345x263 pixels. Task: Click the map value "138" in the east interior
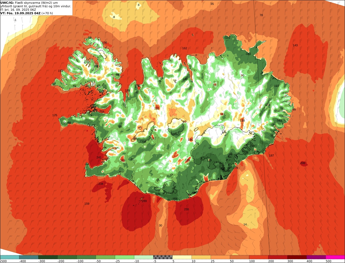242,120
